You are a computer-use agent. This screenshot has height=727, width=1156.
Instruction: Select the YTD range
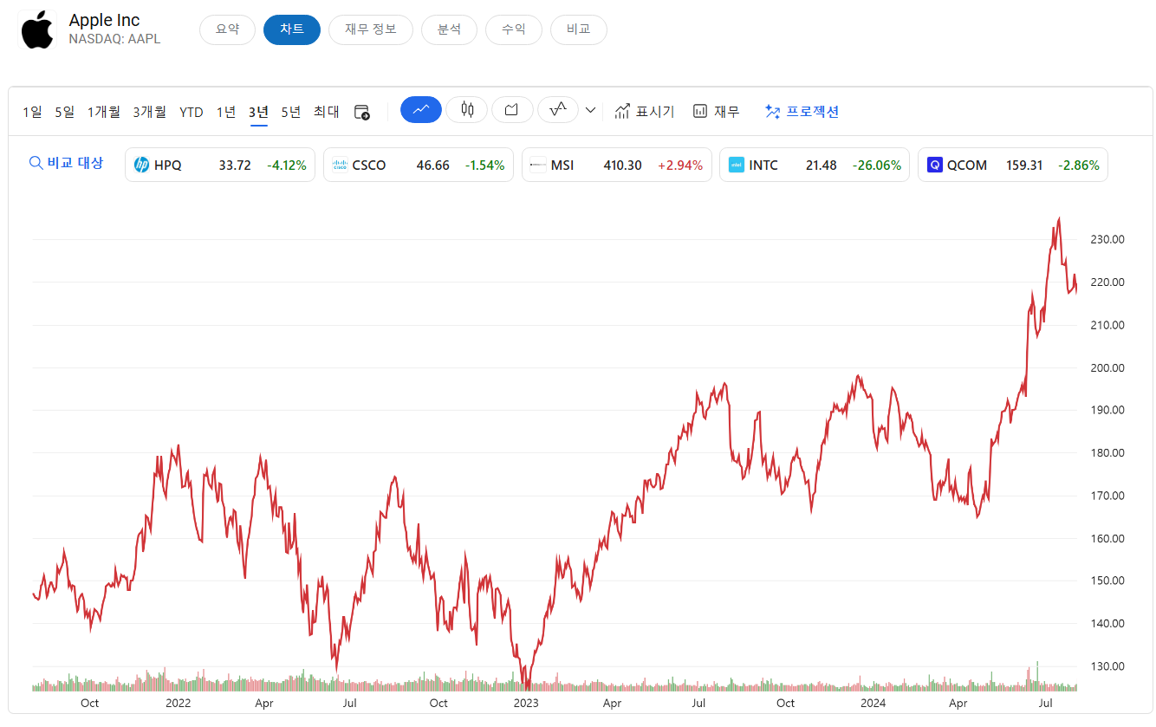tap(192, 112)
